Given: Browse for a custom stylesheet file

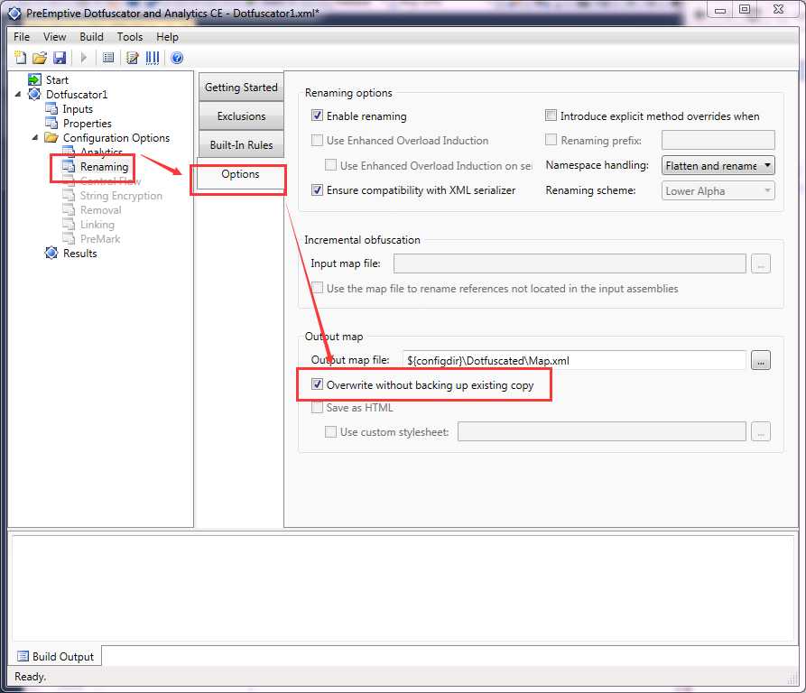Looking at the screenshot, I should pyautogui.click(x=761, y=431).
